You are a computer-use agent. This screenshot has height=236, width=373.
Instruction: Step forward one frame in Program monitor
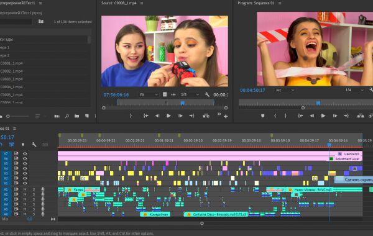click(x=335, y=116)
